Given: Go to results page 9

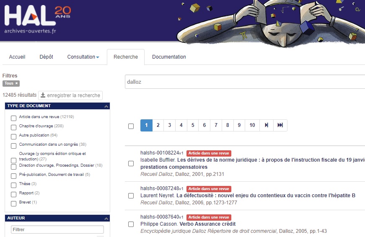Looking at the screenshot, I should (x=239, y=125).
